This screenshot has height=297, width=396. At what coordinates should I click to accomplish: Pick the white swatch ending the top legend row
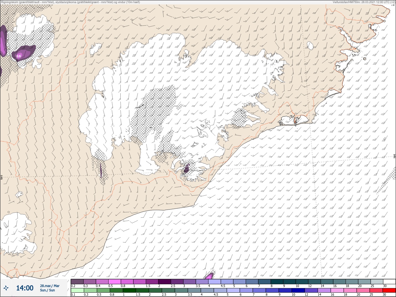[x=389, y=281]
